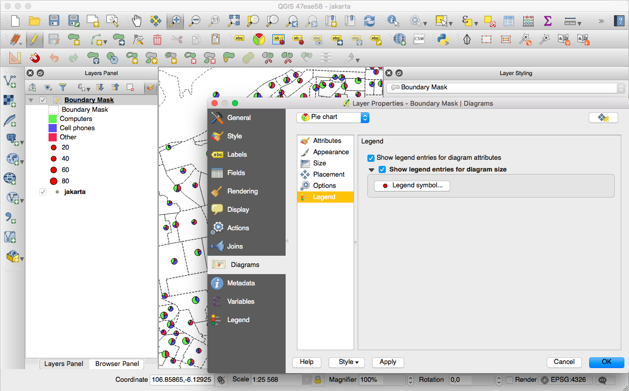The width and height of the screenshot is (629, 391).
Task: Toggle the scale lock icon
Action: pyautogui.click(x=317, y=380)
